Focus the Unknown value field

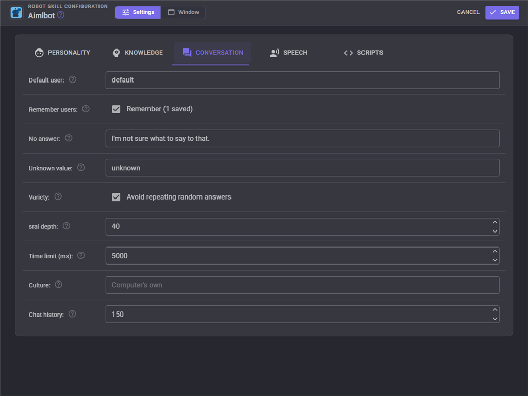click(302, 168)
